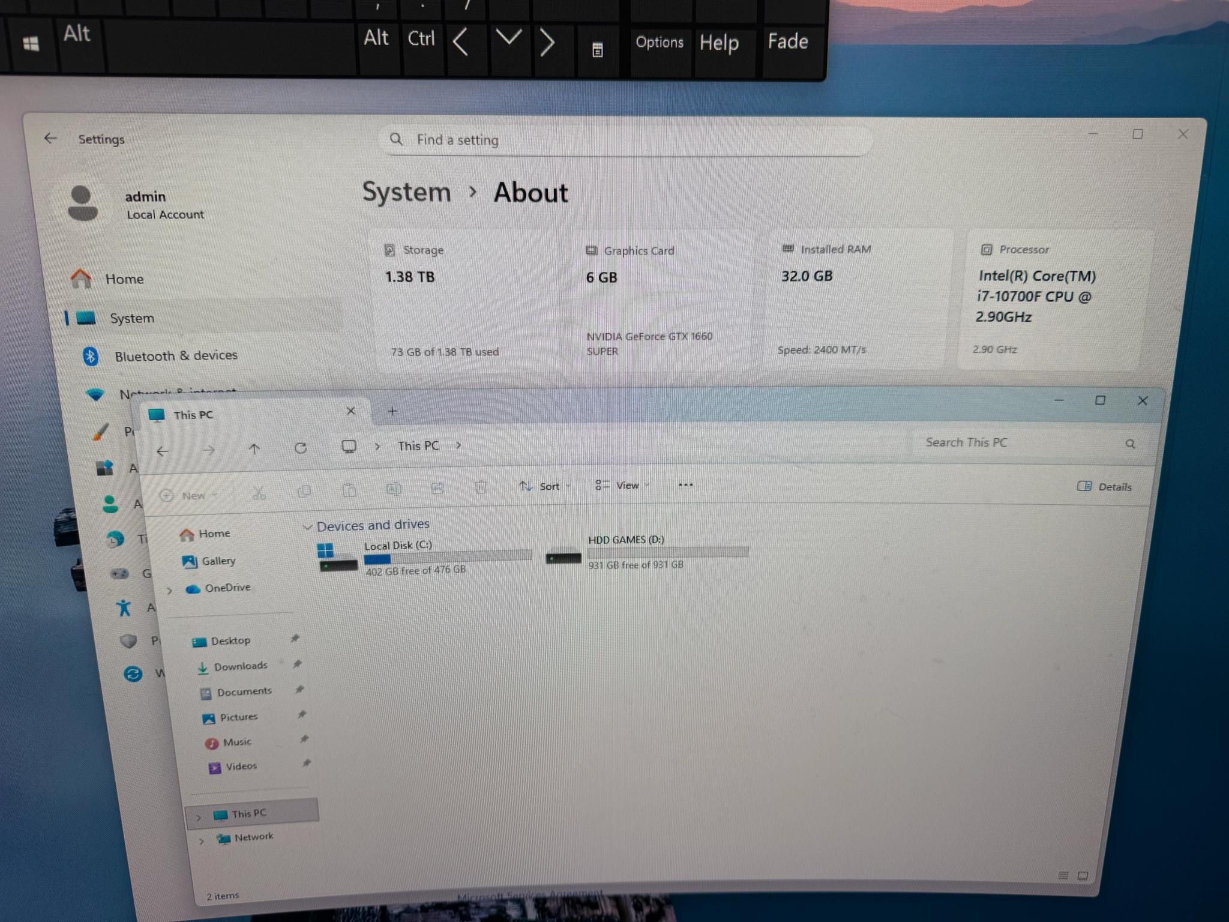Screen dimensions: 1229x922
Task: Add a new File Explorer tab
Action: 392,411
